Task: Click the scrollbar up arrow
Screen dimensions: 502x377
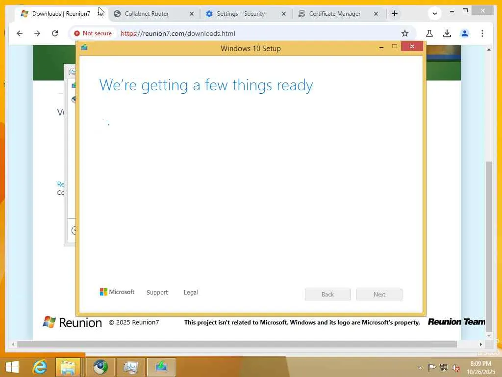Action: [x=489, y=50]
